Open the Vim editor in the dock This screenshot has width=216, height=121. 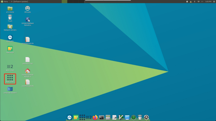tap(121, 118)
